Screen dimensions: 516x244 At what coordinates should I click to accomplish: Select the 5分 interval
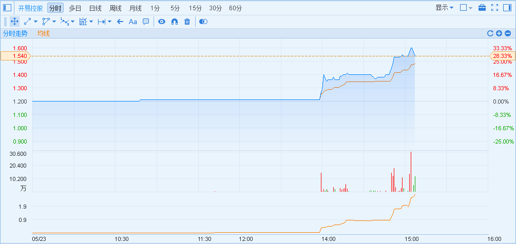coord(176,8)
